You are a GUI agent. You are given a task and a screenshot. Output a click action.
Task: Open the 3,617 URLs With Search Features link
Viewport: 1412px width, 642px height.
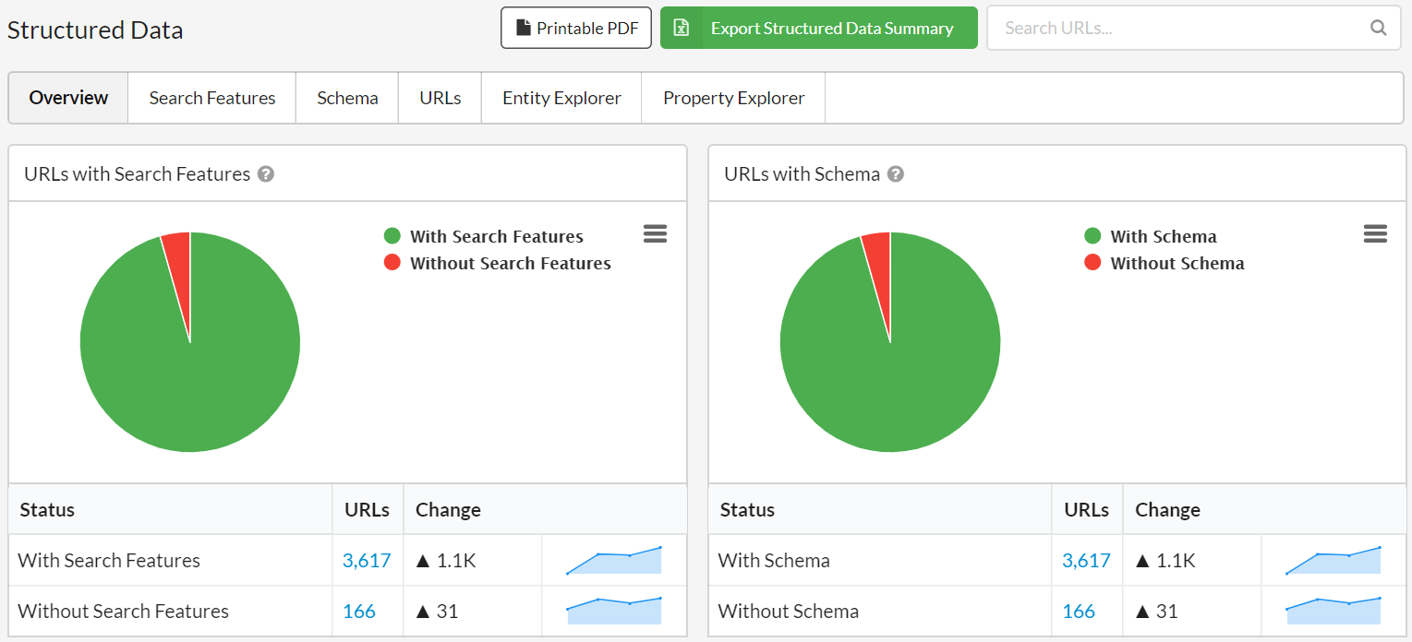coord(367,560)
